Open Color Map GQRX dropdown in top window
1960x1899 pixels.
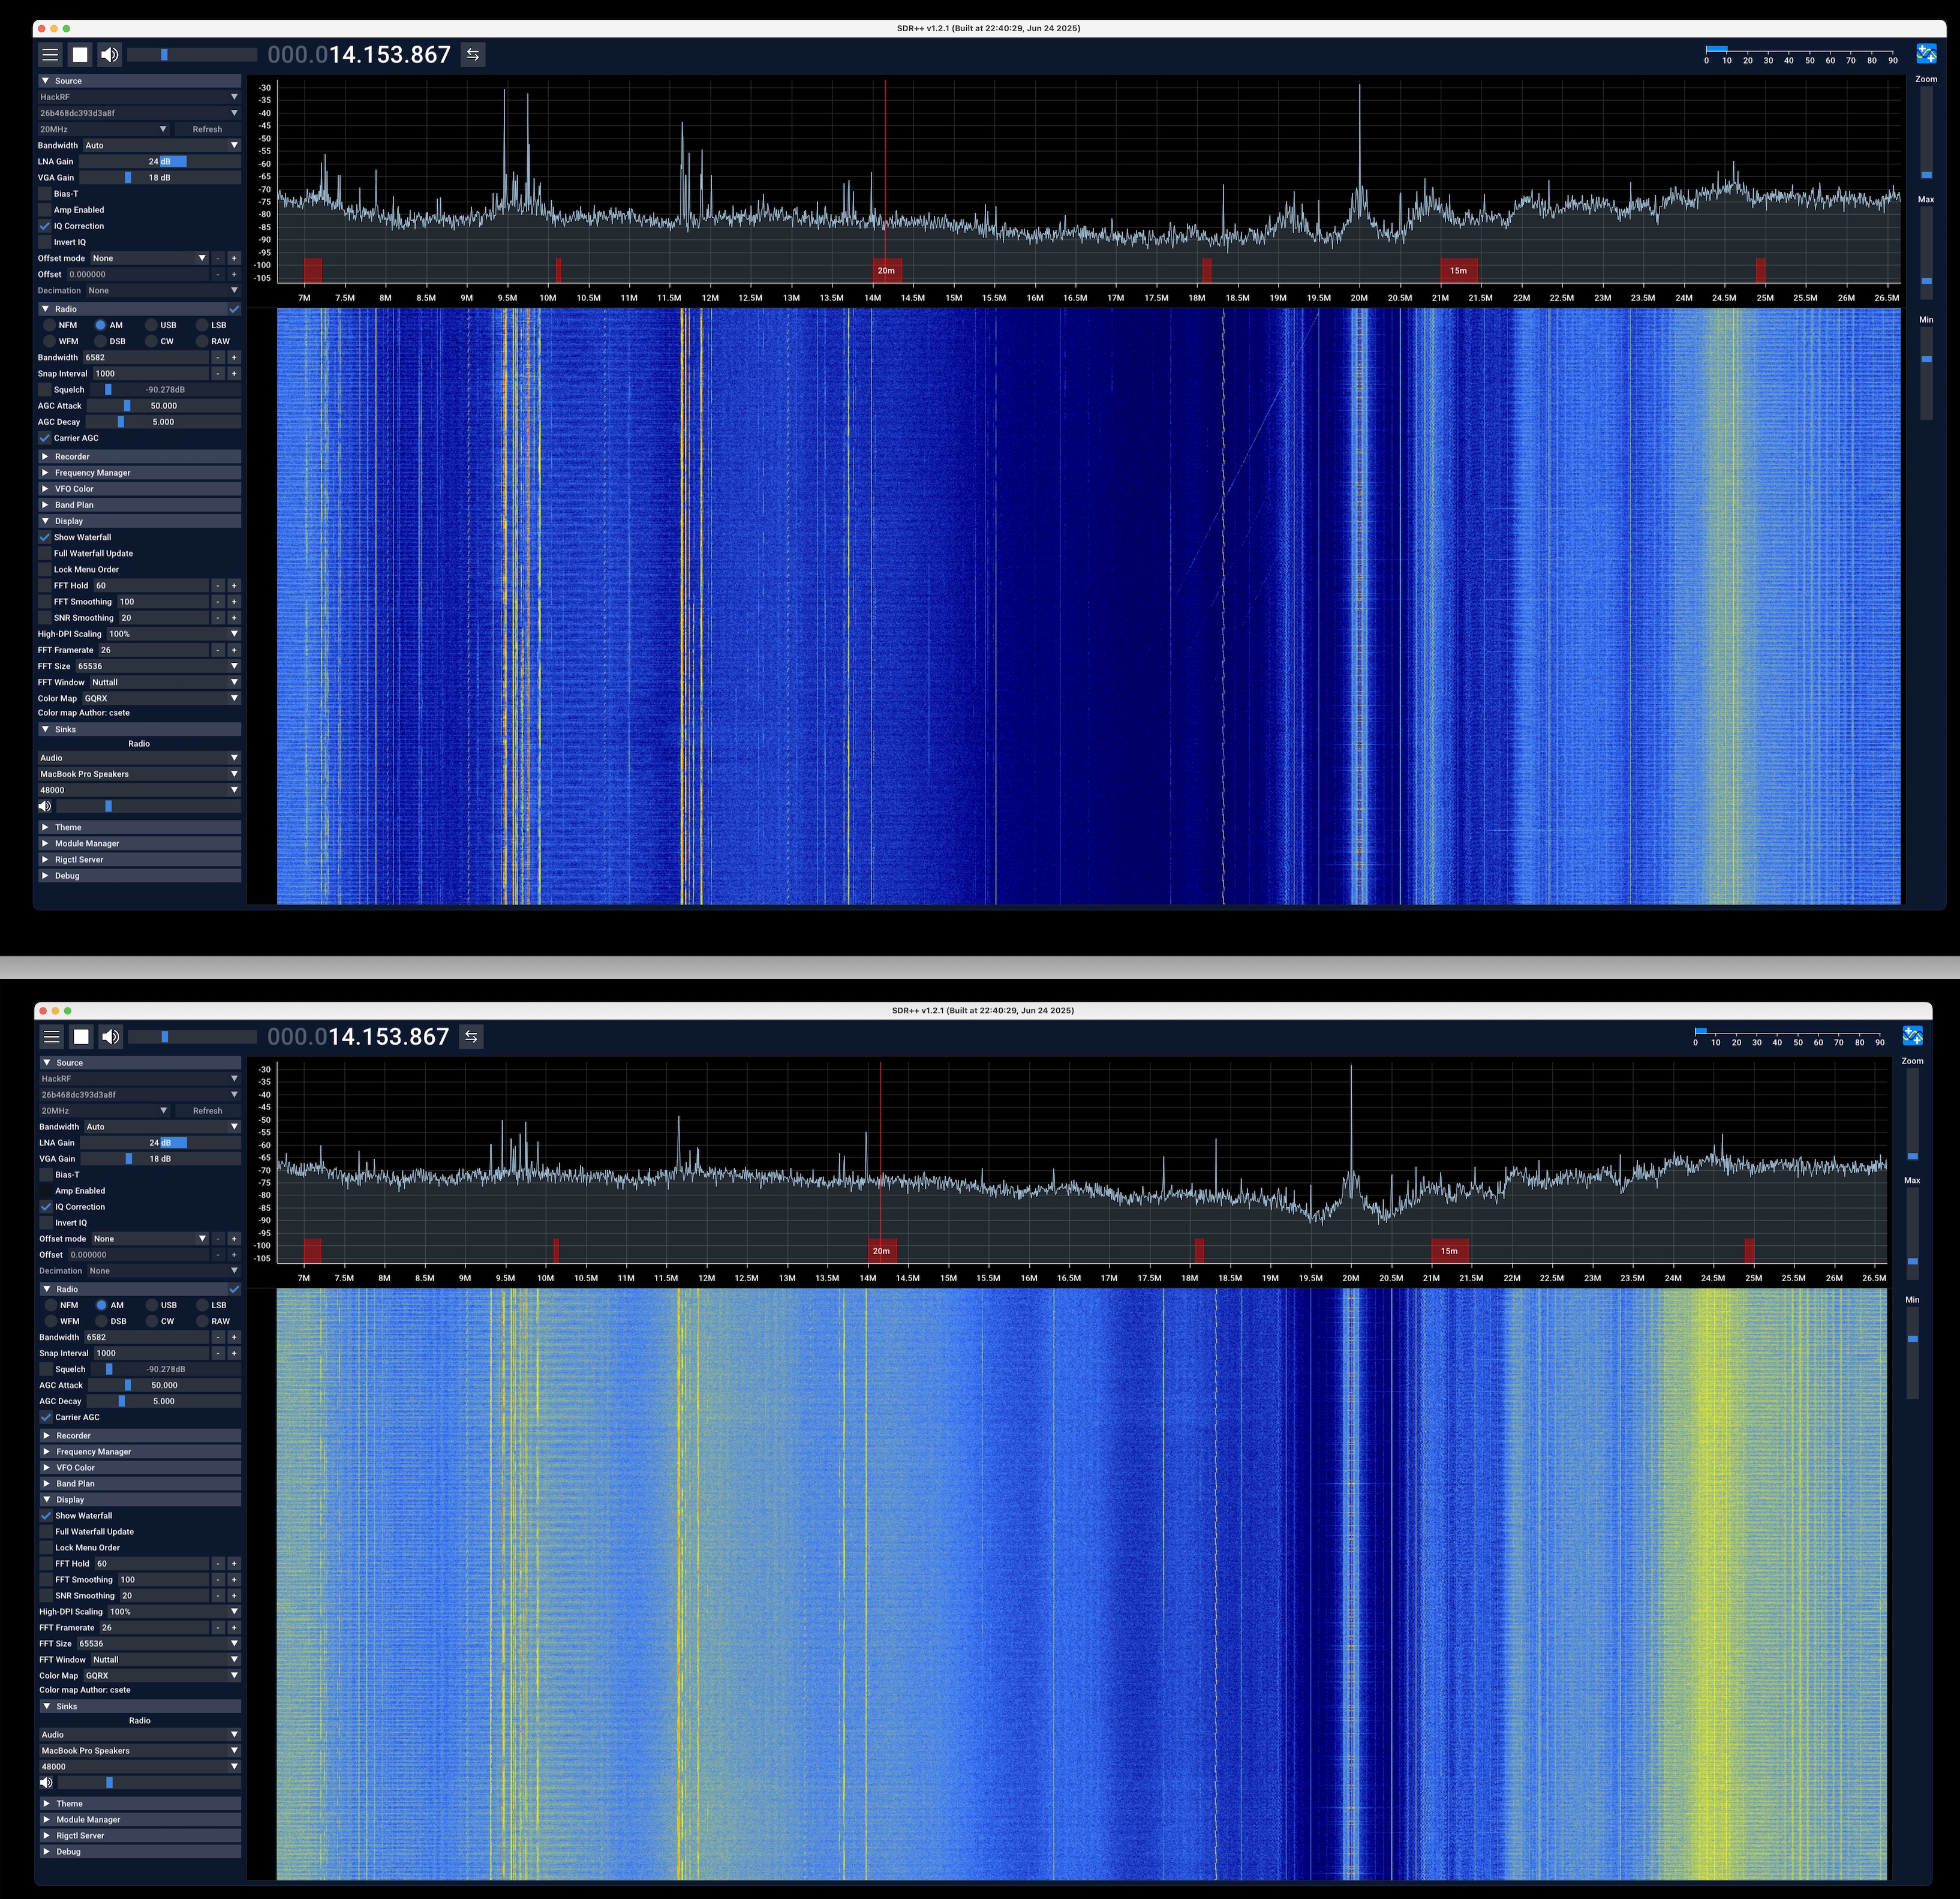[161, 698]
